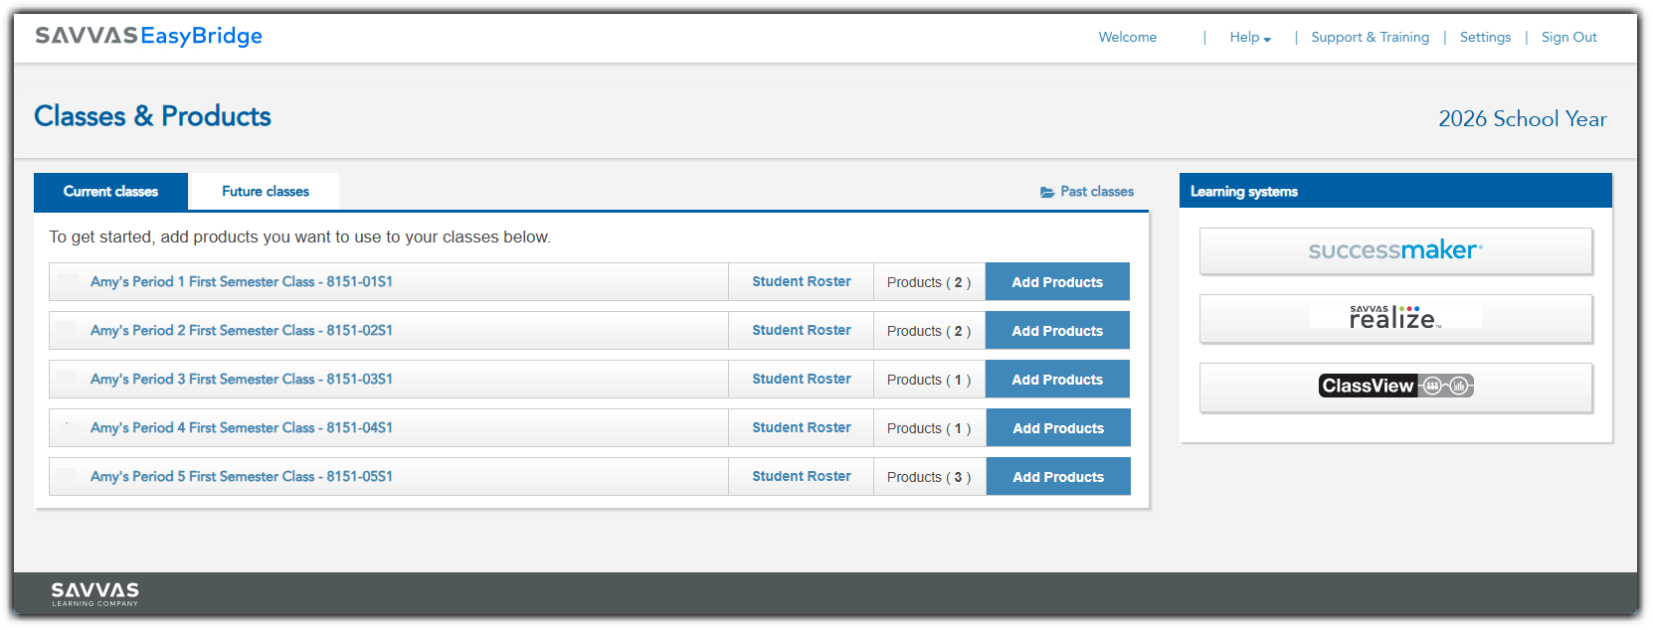Screen dimensions: 1653x630
Task: Open Amy's Period 5 First Semester Class
Action: coord(242,476)
